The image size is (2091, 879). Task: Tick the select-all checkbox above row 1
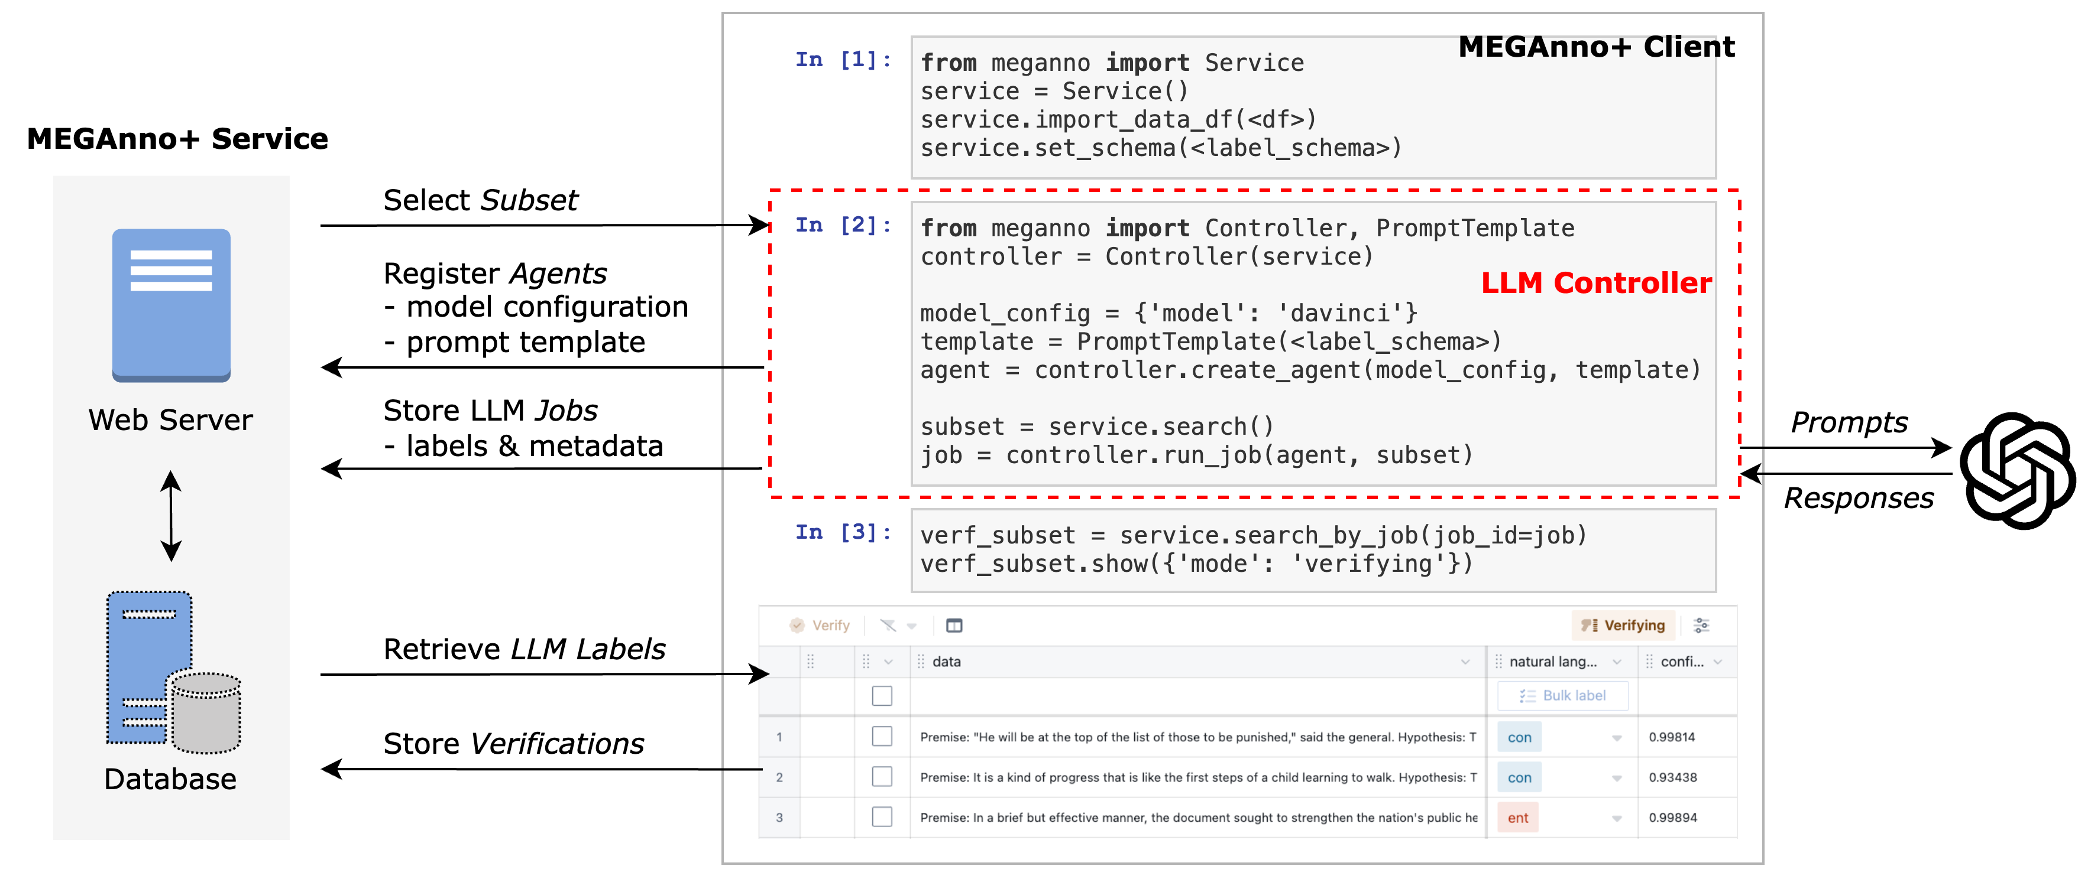pos(882,696)
